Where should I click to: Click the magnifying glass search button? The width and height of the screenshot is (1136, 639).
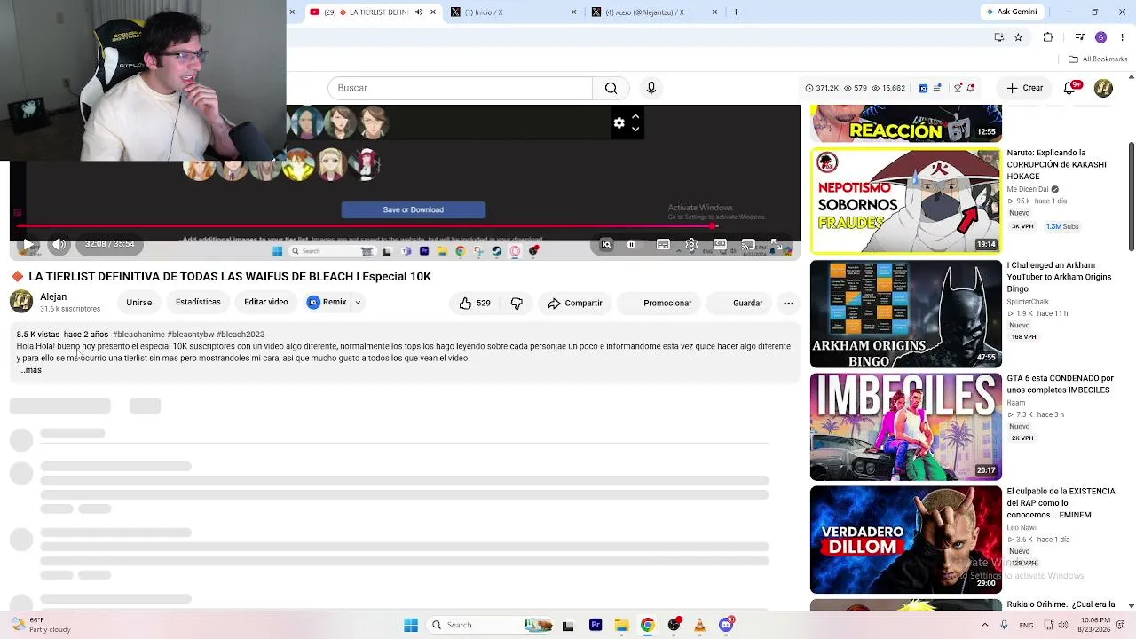(611, 88)
